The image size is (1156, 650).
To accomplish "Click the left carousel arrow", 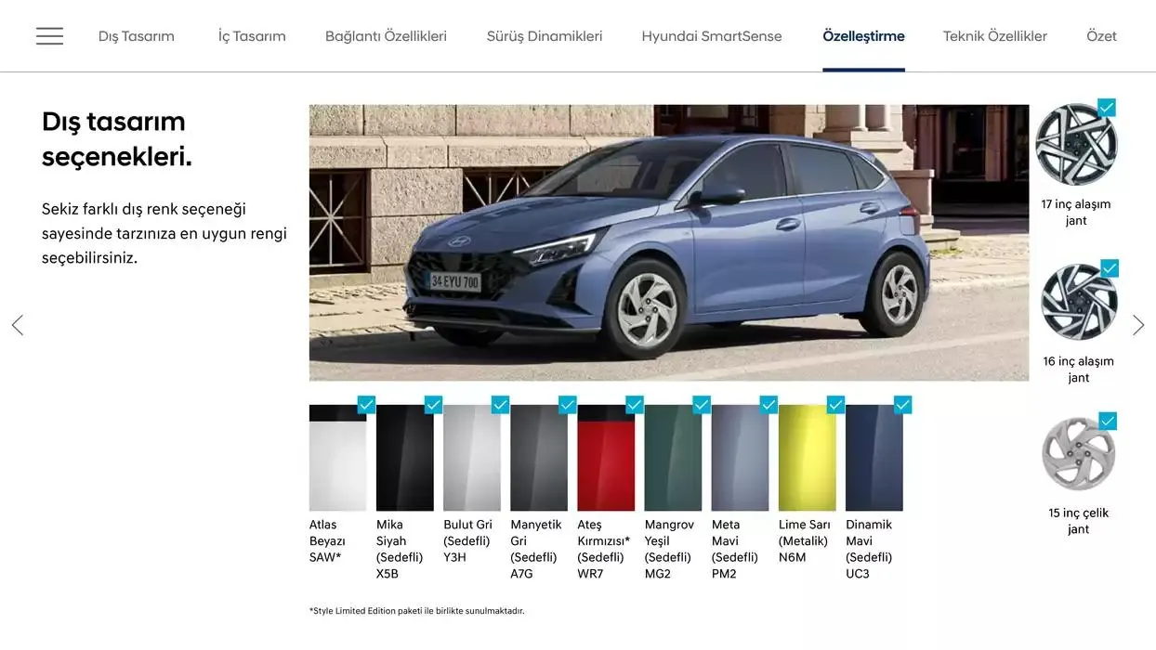I will coord(17,324).
